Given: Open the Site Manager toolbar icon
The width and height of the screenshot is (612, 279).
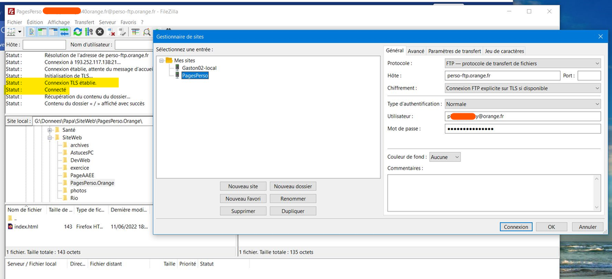Looking at the screenshot, I should pos(12,32).
